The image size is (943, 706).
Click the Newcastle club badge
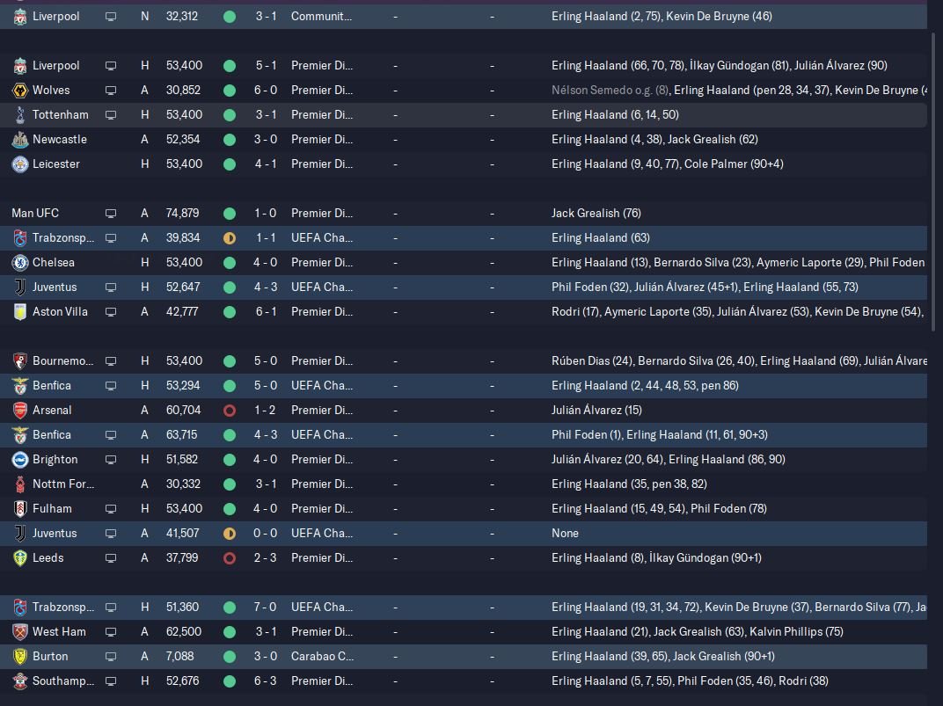coord(20,140)
